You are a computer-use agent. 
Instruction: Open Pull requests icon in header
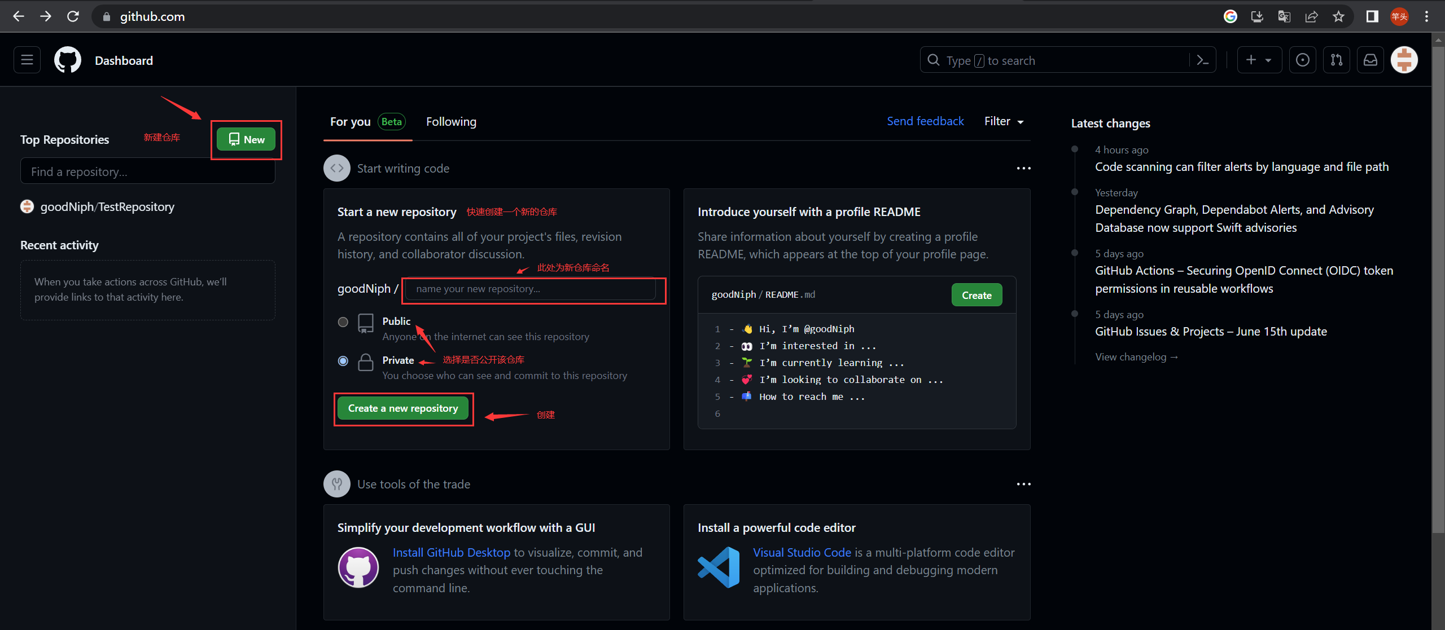1337,60
